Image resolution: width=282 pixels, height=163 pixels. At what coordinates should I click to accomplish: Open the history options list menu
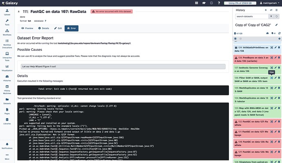(277, 10)
